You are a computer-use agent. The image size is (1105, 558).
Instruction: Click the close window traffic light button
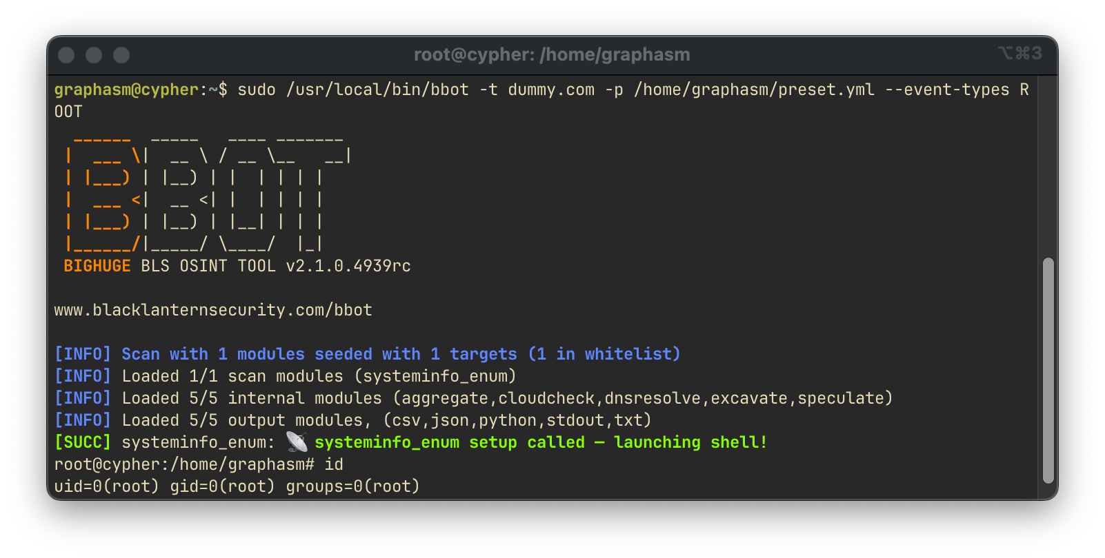pyautogui.click(x=66, y=55)
